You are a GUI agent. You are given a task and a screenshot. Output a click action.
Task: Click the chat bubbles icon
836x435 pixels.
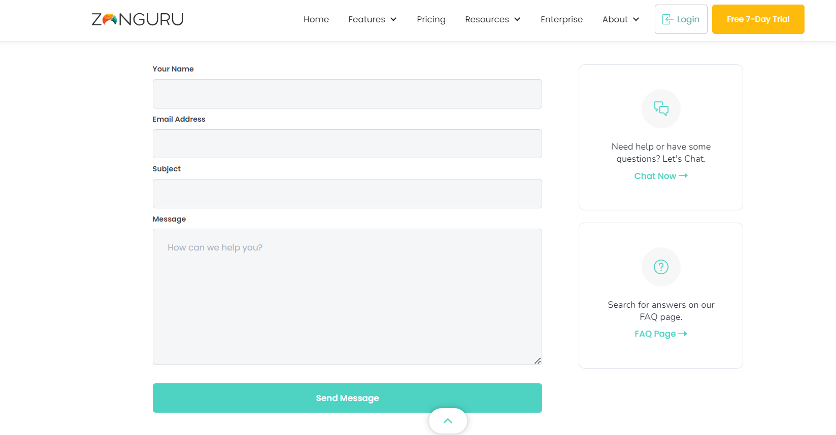661,108
